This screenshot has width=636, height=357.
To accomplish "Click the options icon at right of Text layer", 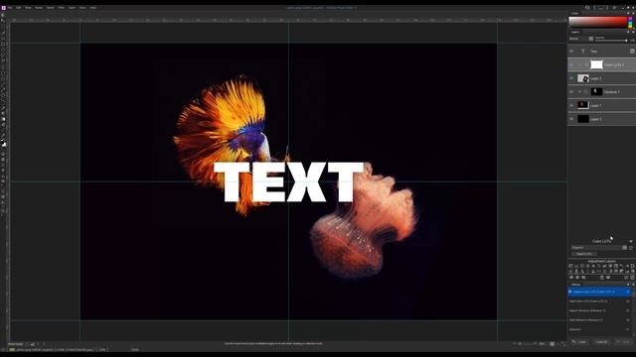I will [x=632, y=52].
